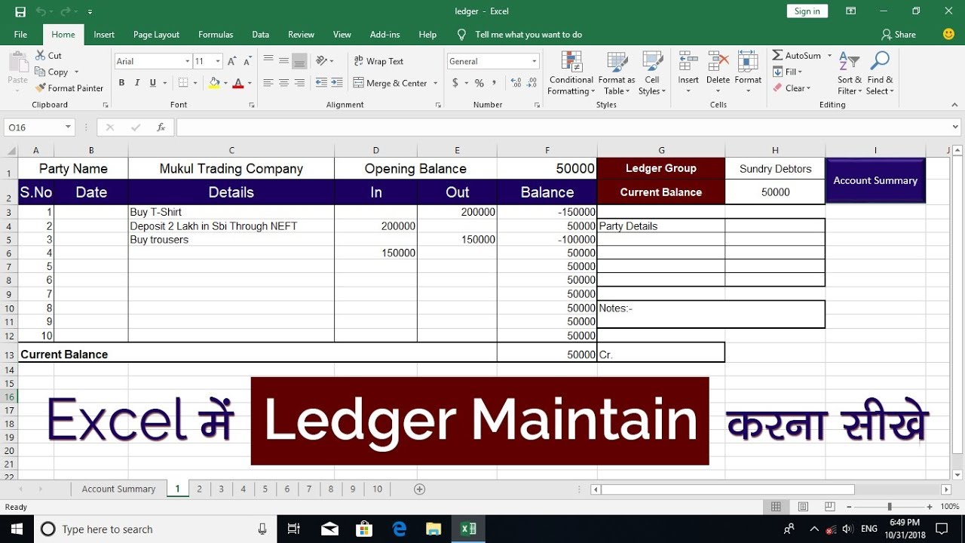
Task: Apply percent style
Action: (x=479, y=83)
